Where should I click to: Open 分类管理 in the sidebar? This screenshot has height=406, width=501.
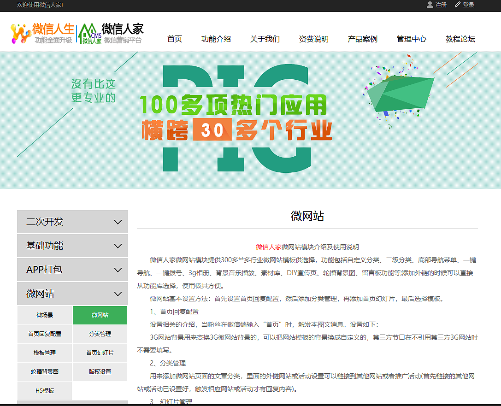(100, 334)
